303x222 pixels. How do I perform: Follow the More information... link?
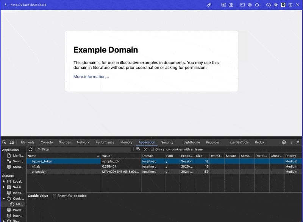pos(91,77)
